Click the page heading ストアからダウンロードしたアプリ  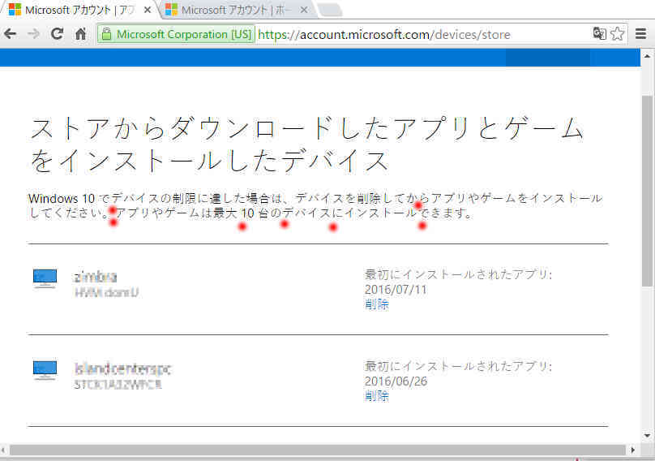click(x=307, y=144)
